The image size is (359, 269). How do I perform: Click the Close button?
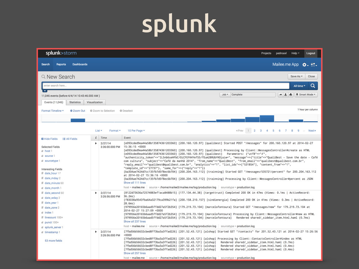311,76
